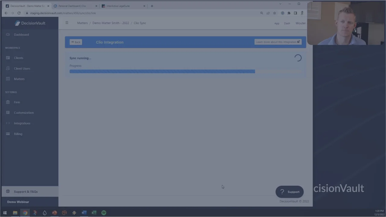
Task: Click the Integrations code icon
Action: tap(8, 123)
